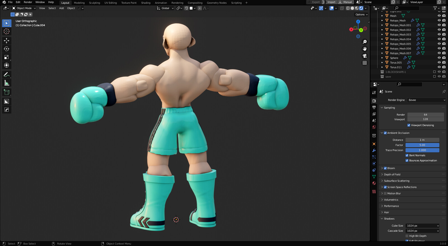Click the pan view hand icon
The image size is (448, 246).
pyautogui.click(x=365, y=49)
